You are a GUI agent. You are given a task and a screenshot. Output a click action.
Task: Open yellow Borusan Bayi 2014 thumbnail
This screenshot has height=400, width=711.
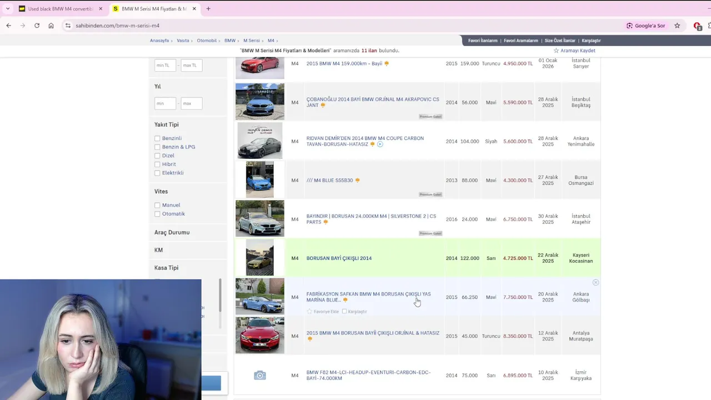coord(260,258)
